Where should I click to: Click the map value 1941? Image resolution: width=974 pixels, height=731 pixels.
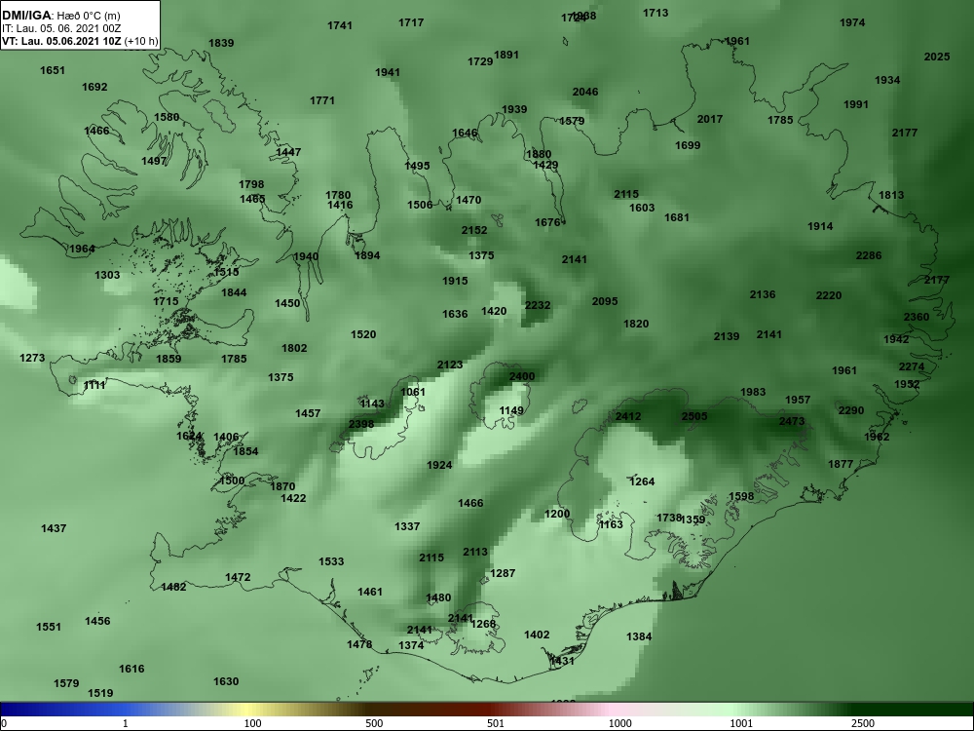(x=388, y=73)
